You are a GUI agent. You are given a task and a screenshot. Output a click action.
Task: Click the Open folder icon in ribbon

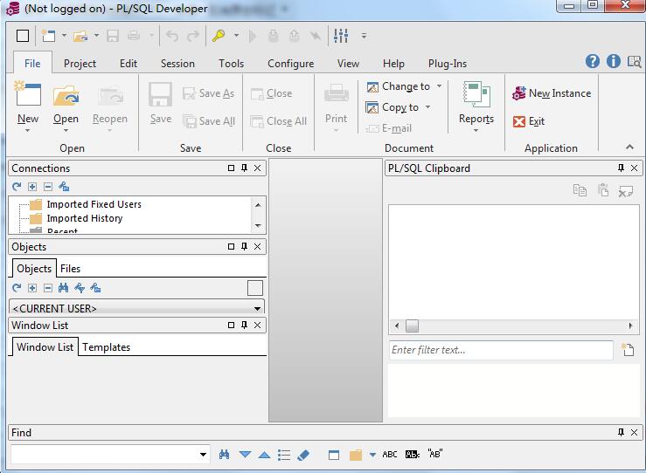click(x=66, y=96)
